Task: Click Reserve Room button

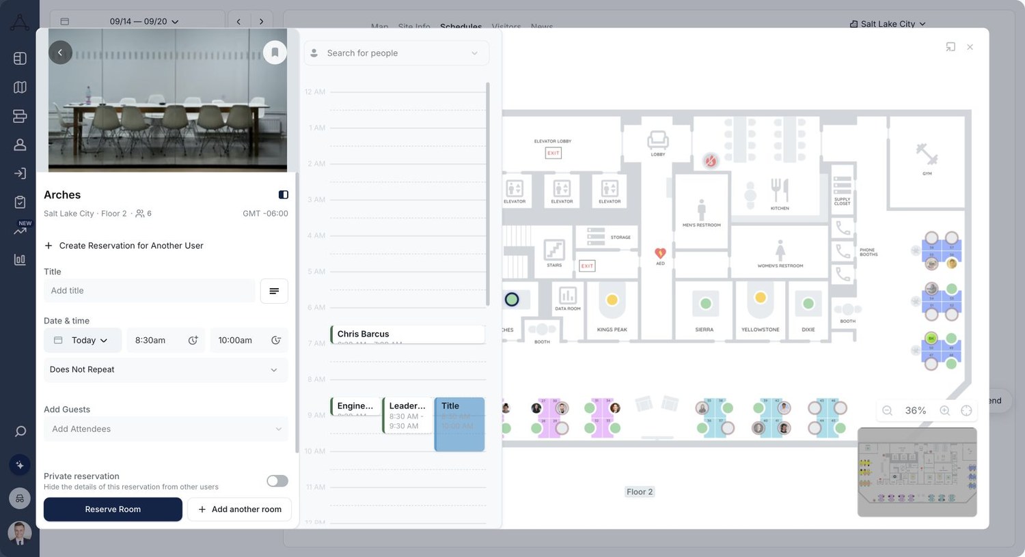Action: [113, 509]
